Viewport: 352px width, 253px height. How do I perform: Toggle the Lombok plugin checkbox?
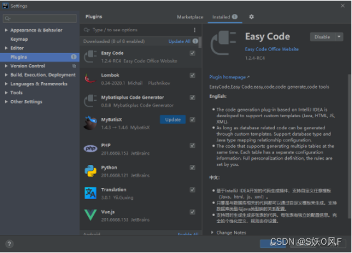193,75
